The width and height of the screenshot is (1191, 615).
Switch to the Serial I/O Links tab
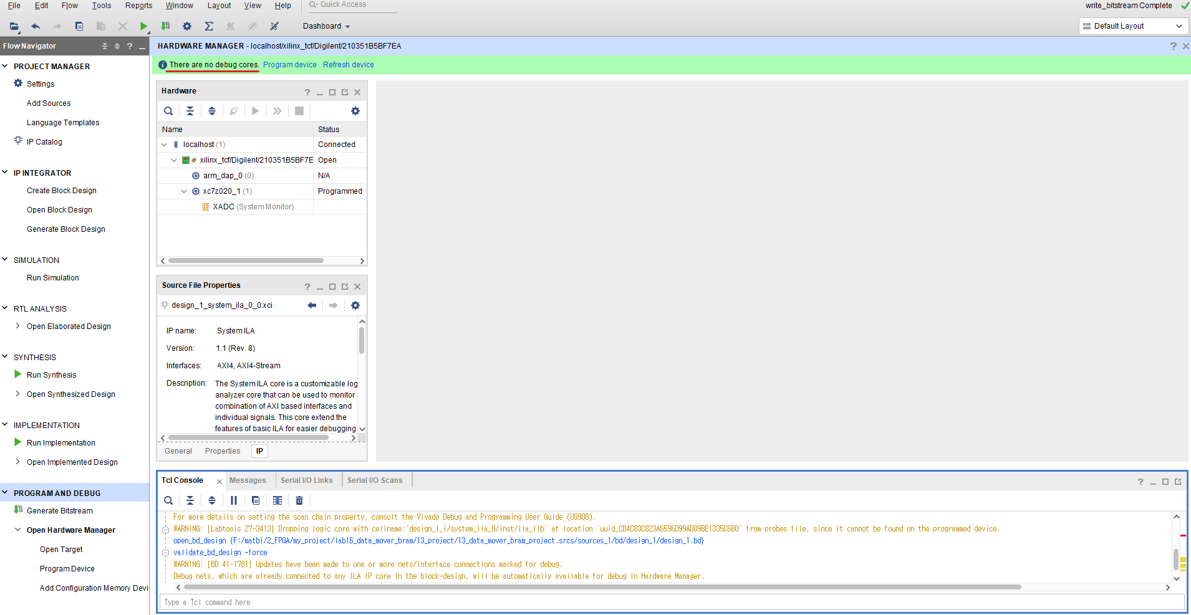(x=307, y=480)
